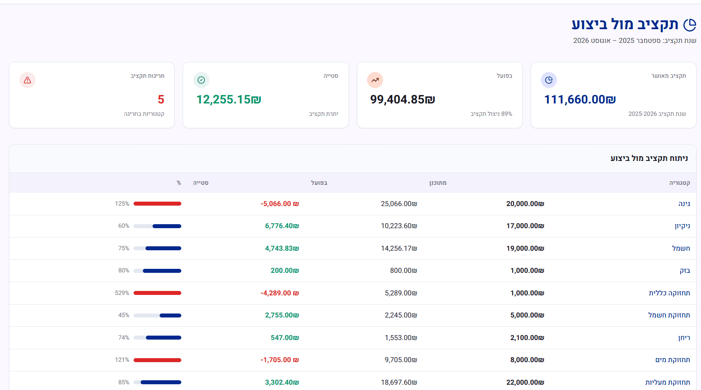Click the green check icon on the סטייה card
Image resolution: width=701 pixels, height=390 pixels.
coord(201,80)
